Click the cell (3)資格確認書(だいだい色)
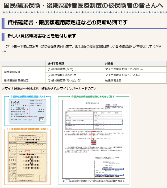Image resolution: width=167 pixels, height=188 pixels. [x=74, y=80]
